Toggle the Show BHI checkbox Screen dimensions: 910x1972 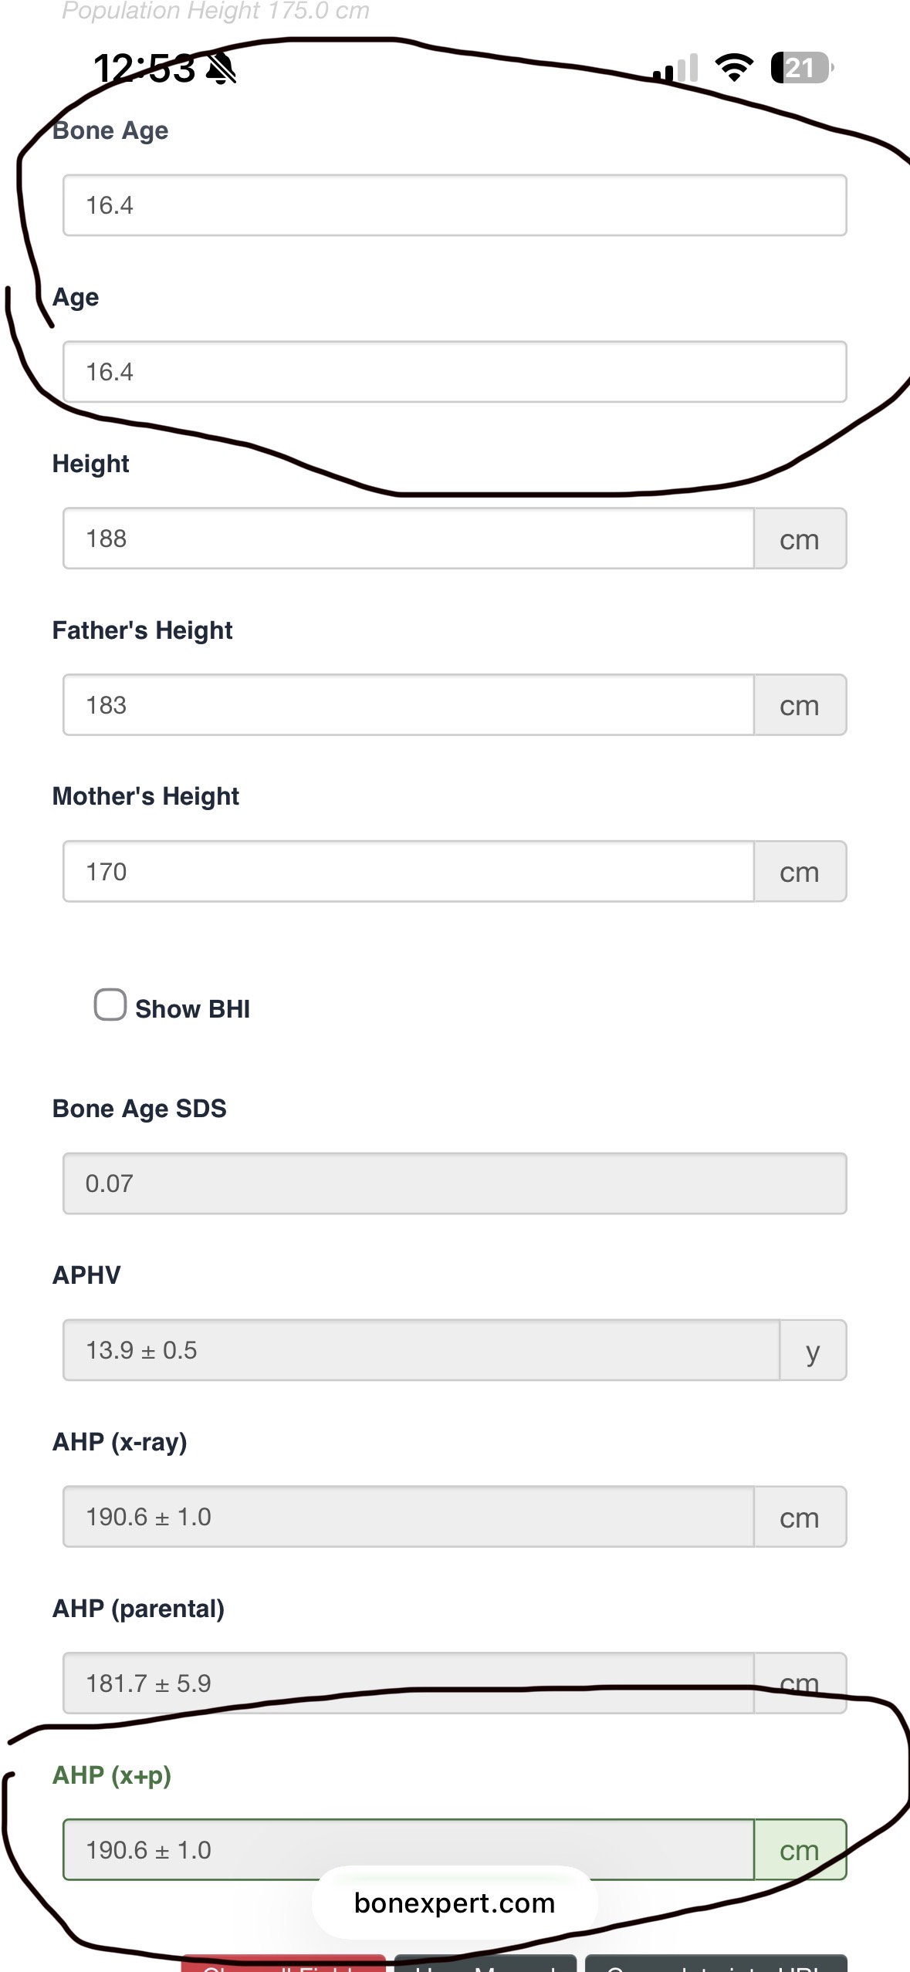110,1005
